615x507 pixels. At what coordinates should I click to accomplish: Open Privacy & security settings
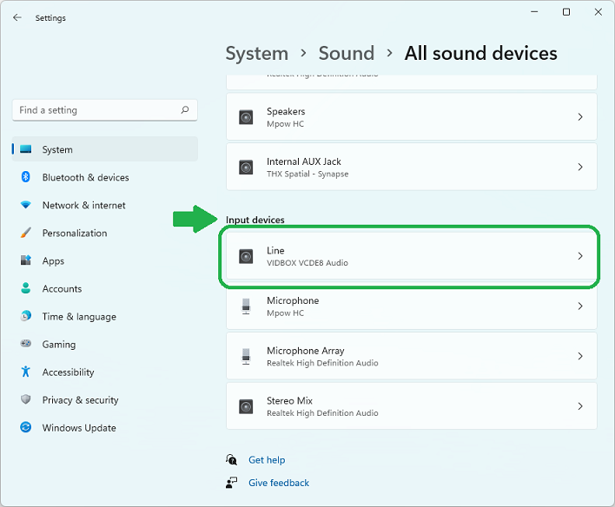(x=105, y=399)
